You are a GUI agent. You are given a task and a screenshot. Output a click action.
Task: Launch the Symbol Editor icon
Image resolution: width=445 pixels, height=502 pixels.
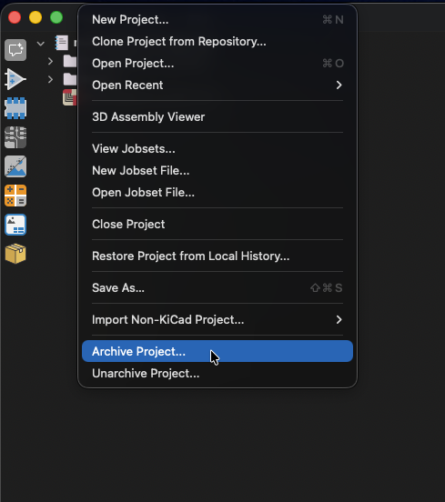(x=15, y=79)
